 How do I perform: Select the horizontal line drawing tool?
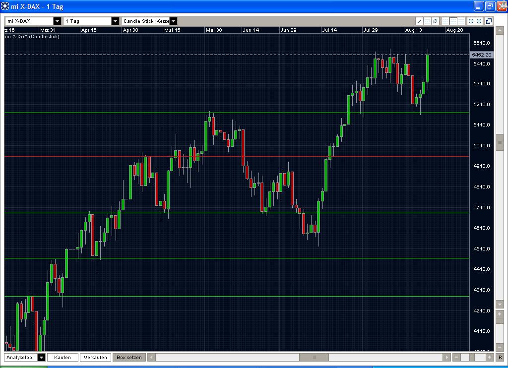tap(427, 21)
